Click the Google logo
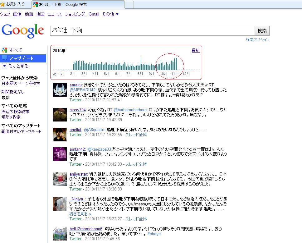The image size is (302, 243). [x=23, y=31]
